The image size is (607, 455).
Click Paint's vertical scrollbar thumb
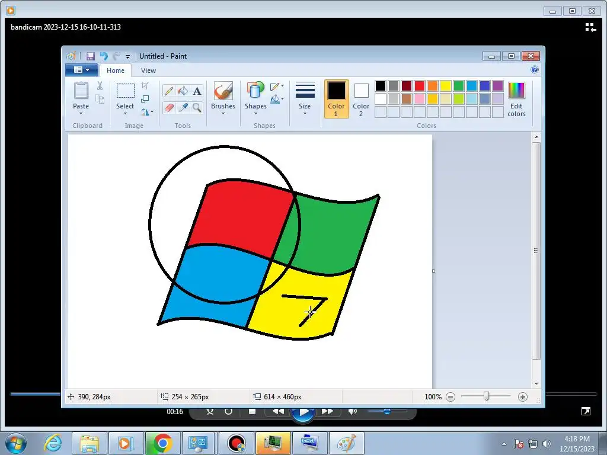click(x=536, y=251)
